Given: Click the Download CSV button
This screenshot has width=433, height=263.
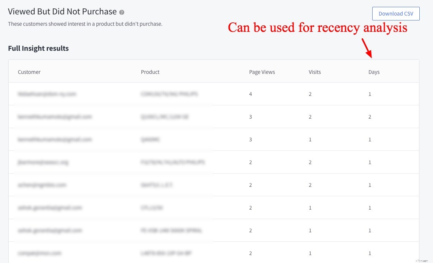Looking at the screenshot, I should tap(396, 13).
